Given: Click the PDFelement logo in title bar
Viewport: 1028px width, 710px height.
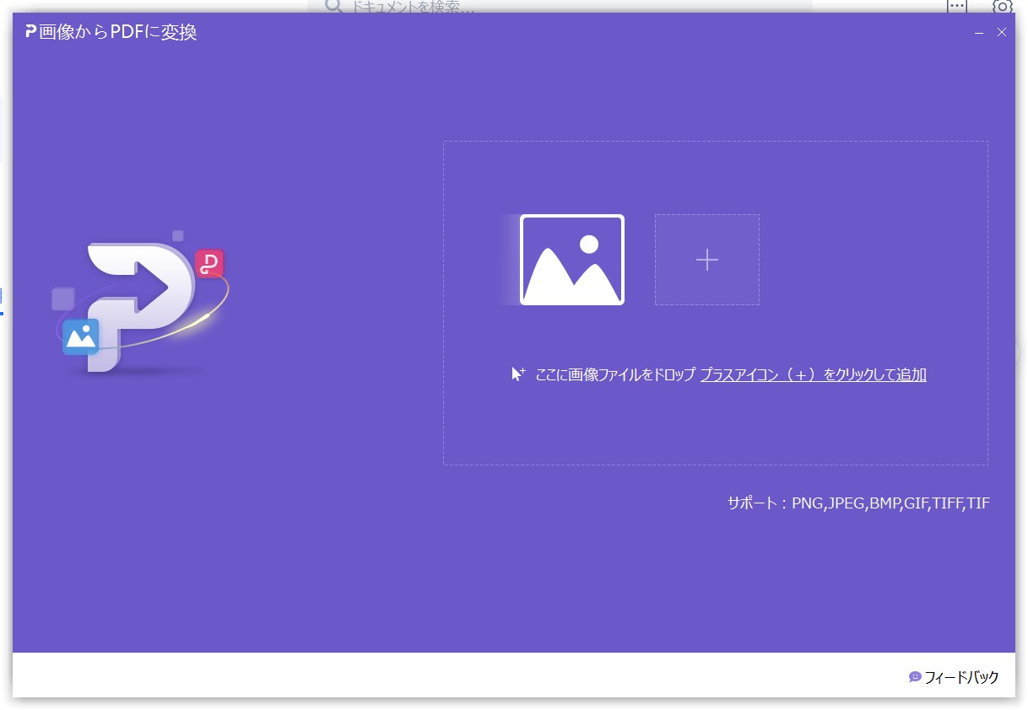Looking at the screenshot, I should 30,32.
